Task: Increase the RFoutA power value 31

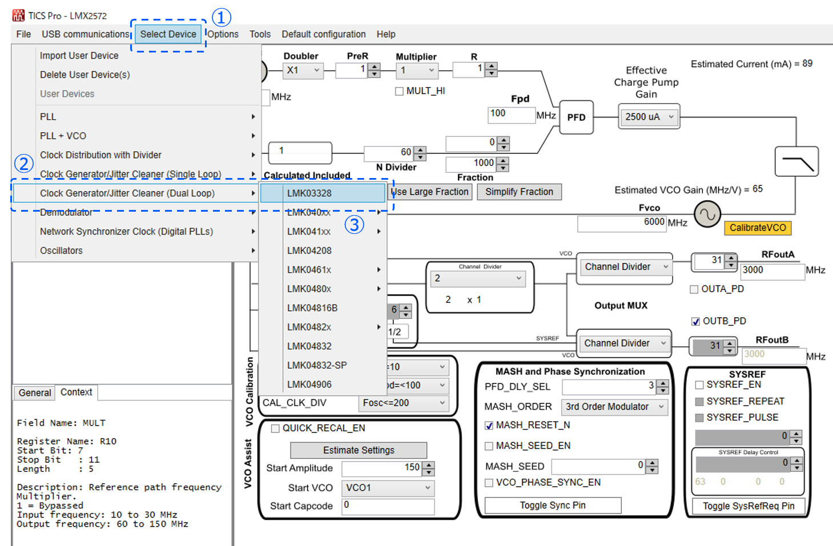Action: pos(731,257)
